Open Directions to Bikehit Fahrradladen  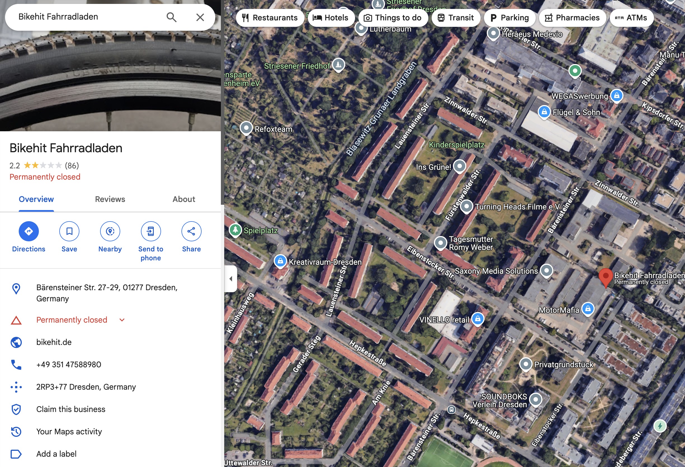point(29,231)
